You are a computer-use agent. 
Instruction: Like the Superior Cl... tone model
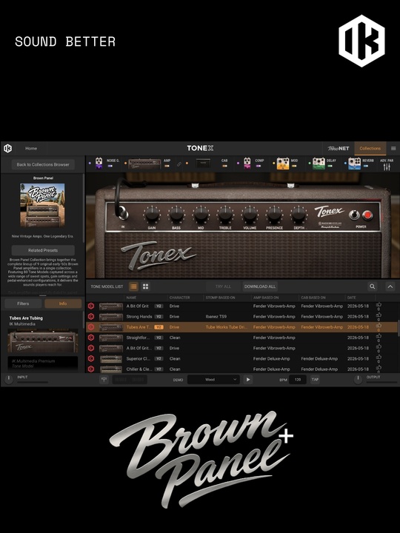tap(379, 358)
